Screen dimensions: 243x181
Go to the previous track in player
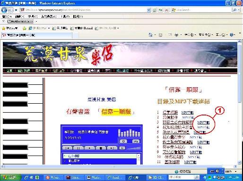point(67,148)
